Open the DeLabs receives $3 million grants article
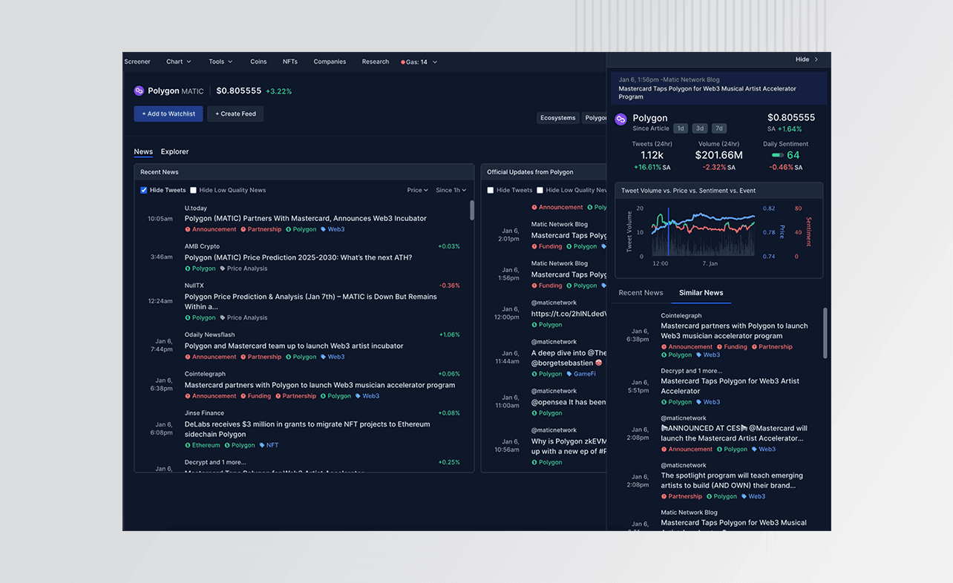The height and width of the screenshot is (583, 953). click(307, 429)
